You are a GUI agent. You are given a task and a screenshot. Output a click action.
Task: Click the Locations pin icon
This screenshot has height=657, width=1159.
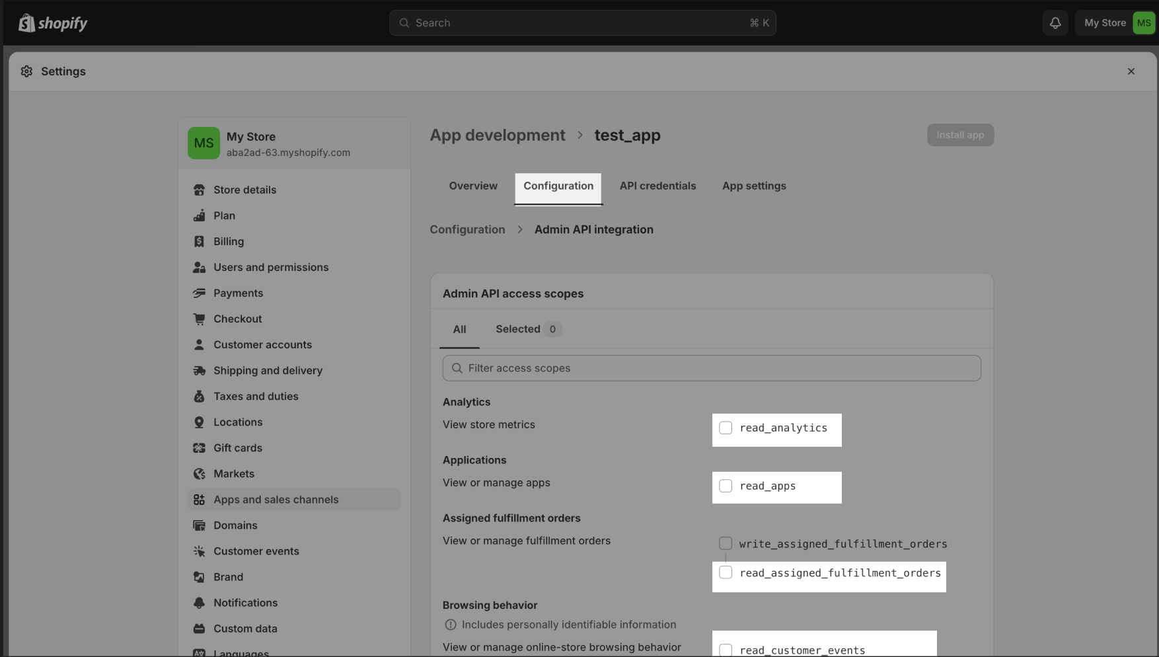point(199,422)
